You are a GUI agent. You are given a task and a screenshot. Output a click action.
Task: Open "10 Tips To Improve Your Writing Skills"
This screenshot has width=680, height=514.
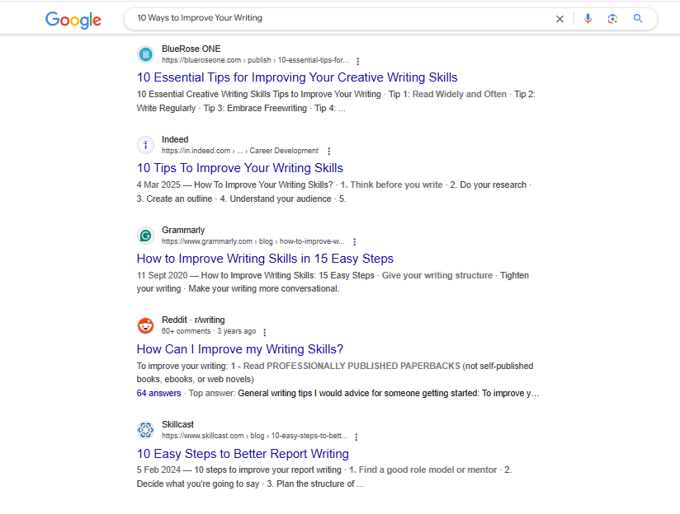coord(239,168)
